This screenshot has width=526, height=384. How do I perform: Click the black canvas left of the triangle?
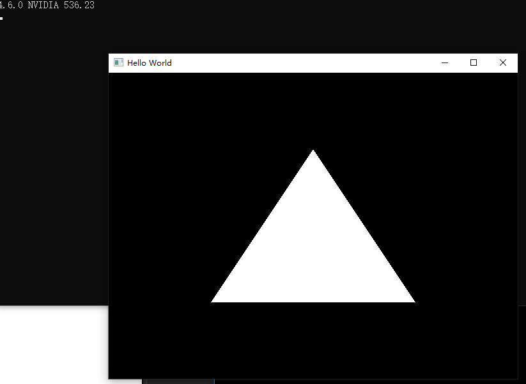[160, 223]
